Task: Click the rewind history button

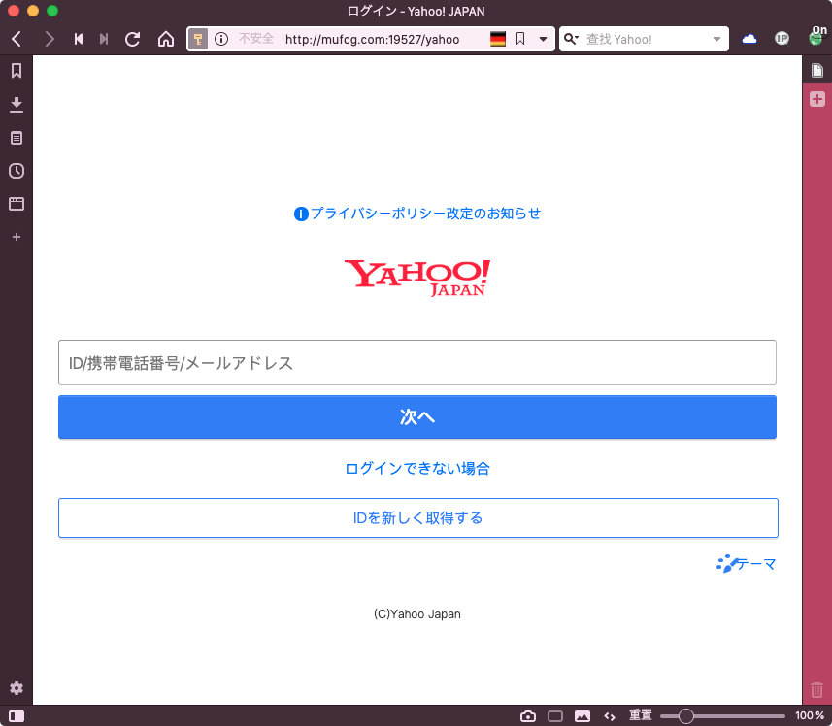Action: pyautogui.click(x=79, y=39)
